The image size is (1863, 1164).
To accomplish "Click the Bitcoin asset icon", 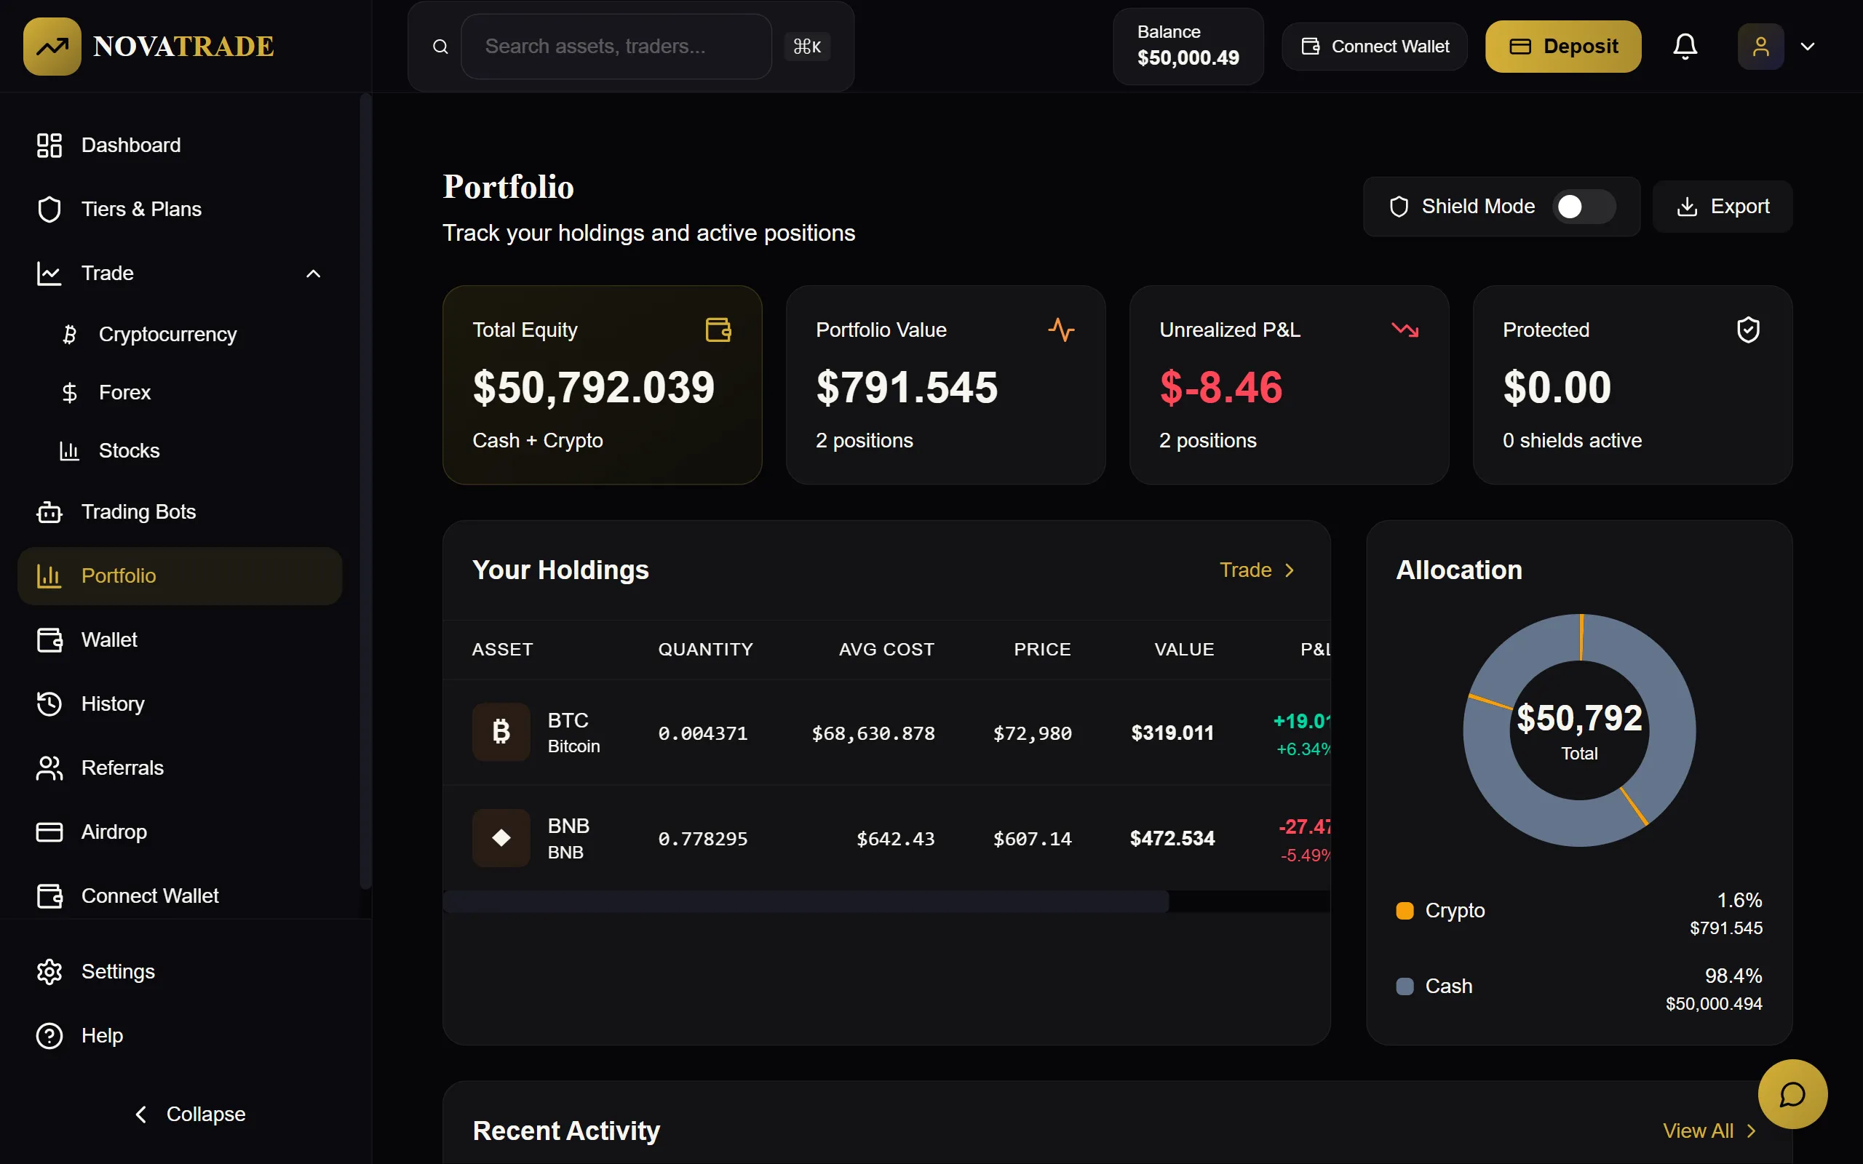I will click(501, 731).
